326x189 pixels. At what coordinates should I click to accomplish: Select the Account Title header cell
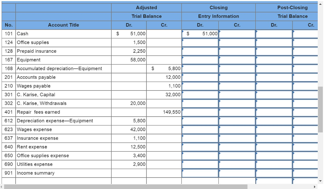point(64,25)
